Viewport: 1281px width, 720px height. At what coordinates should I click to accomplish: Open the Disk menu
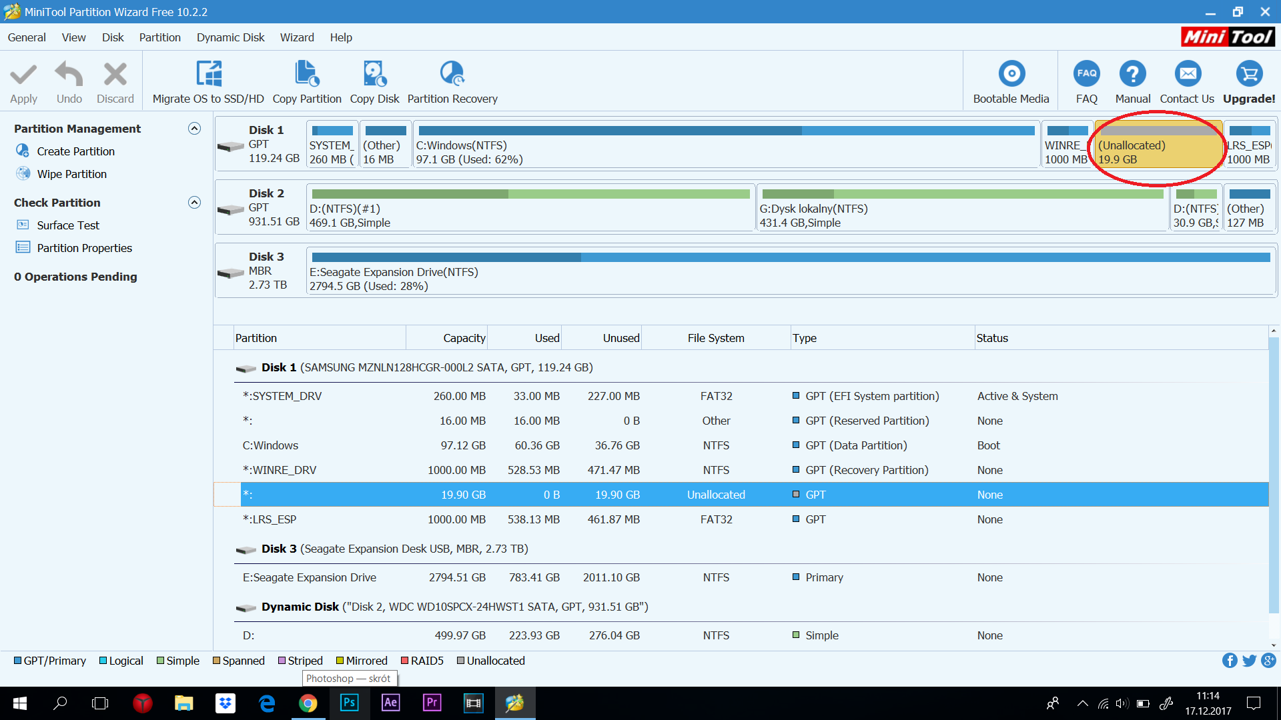coord(113,37)
